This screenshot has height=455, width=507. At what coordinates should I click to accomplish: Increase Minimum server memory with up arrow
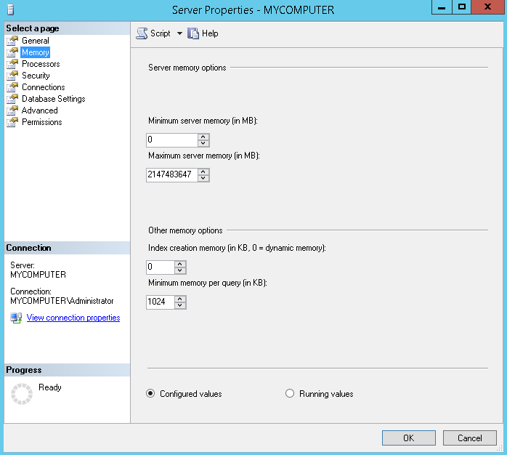pyautogui.click(x=203, y=137)
